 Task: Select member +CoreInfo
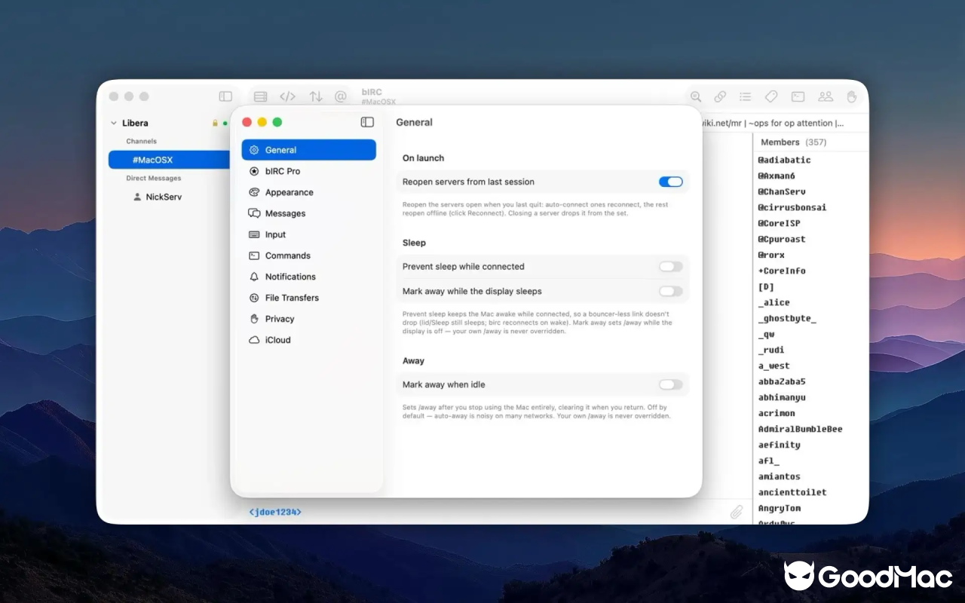coord(782,271)
